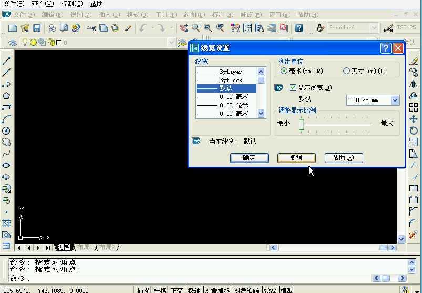Click the Undo arrow icon

coord(143,28)
